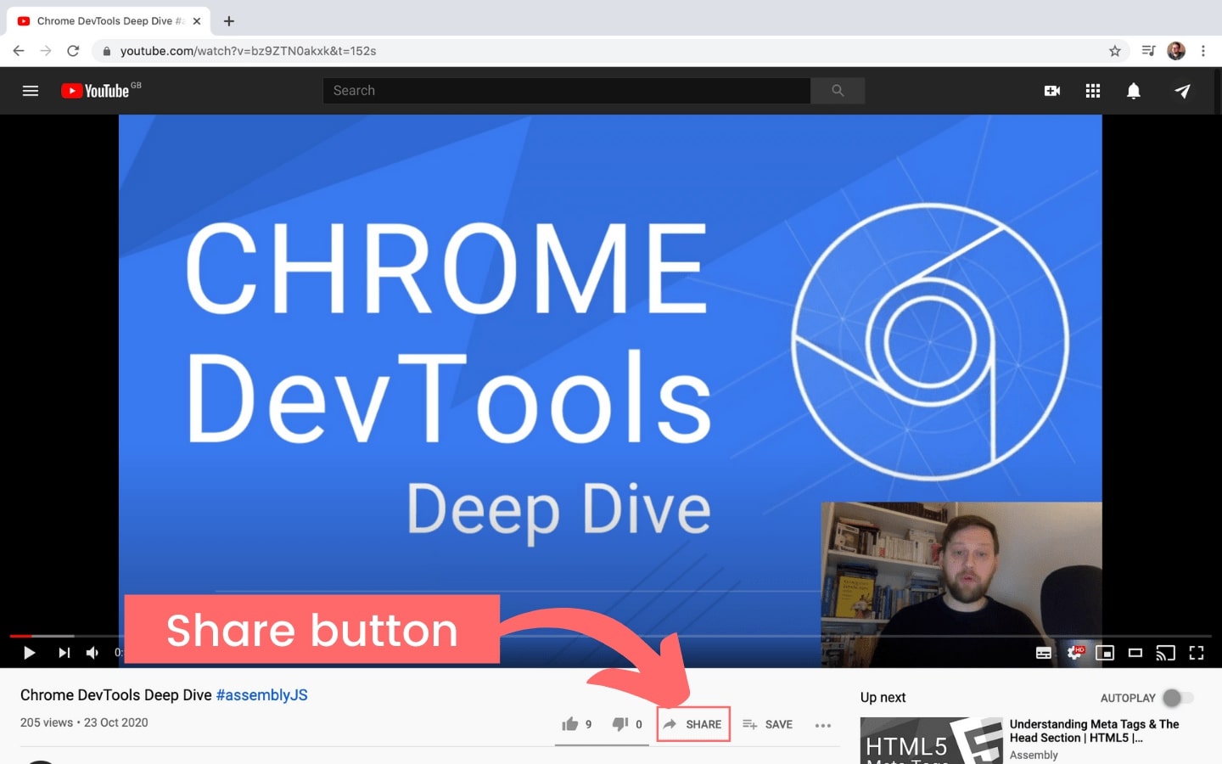This screenshot has height=764, width=1222.
Task: Open the #assemblyJS hashtag link
Action: pyautogui.click(x=262, y=695)
